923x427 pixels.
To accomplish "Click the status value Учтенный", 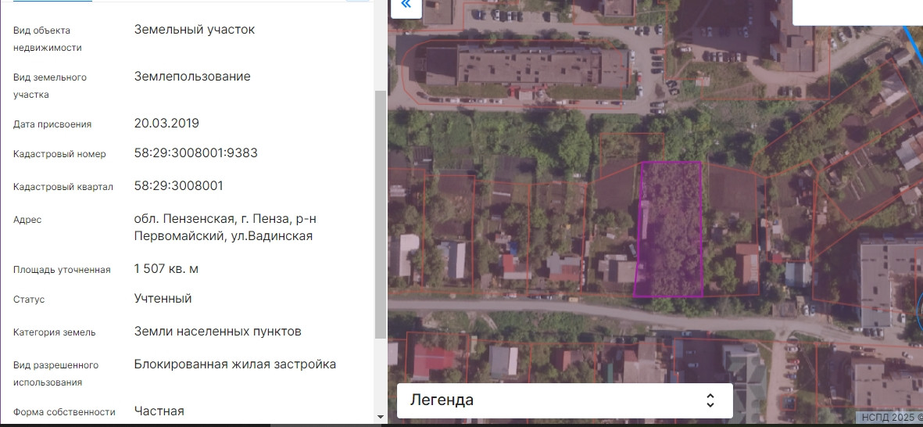I will pyautogui.click(x=163, y=299).
